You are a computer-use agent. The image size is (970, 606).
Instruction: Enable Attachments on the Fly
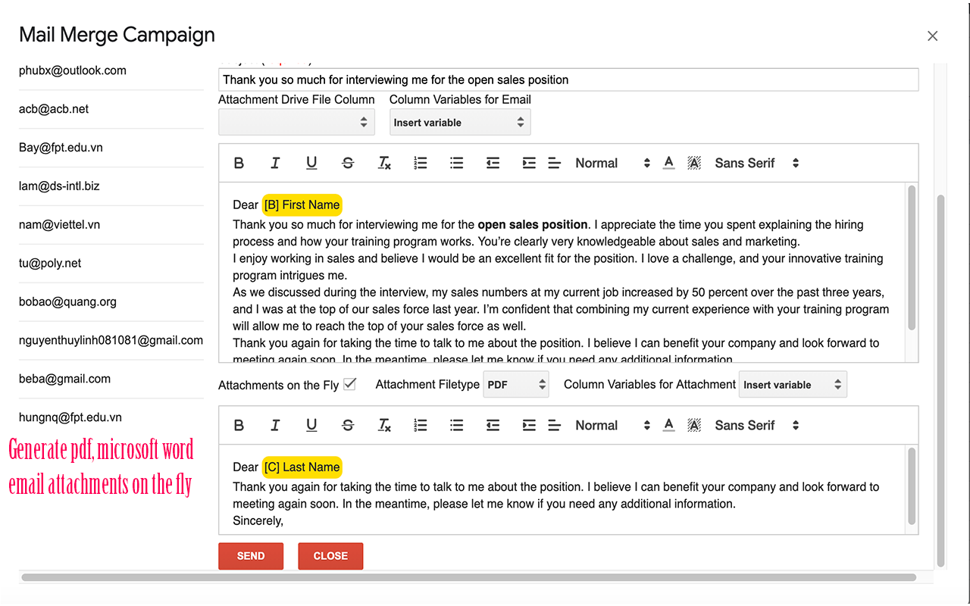coord(349,384)
